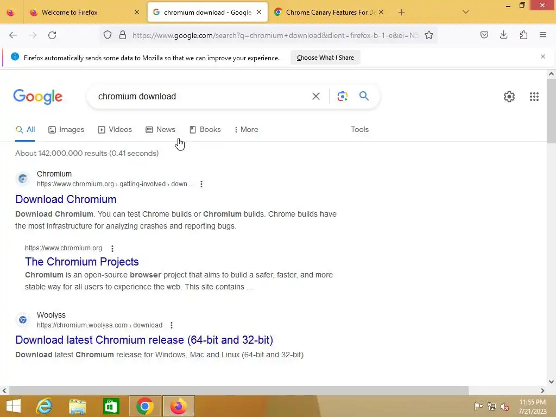Switch to Videos results
The width and height of the screenshot is (556, 417).
coord(115,129)
